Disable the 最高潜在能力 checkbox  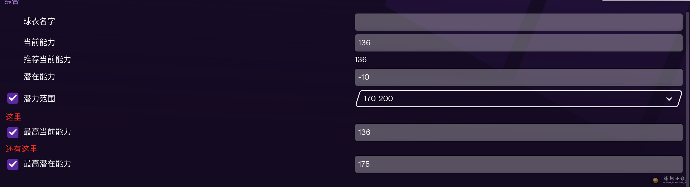click(x=13, y=164)
